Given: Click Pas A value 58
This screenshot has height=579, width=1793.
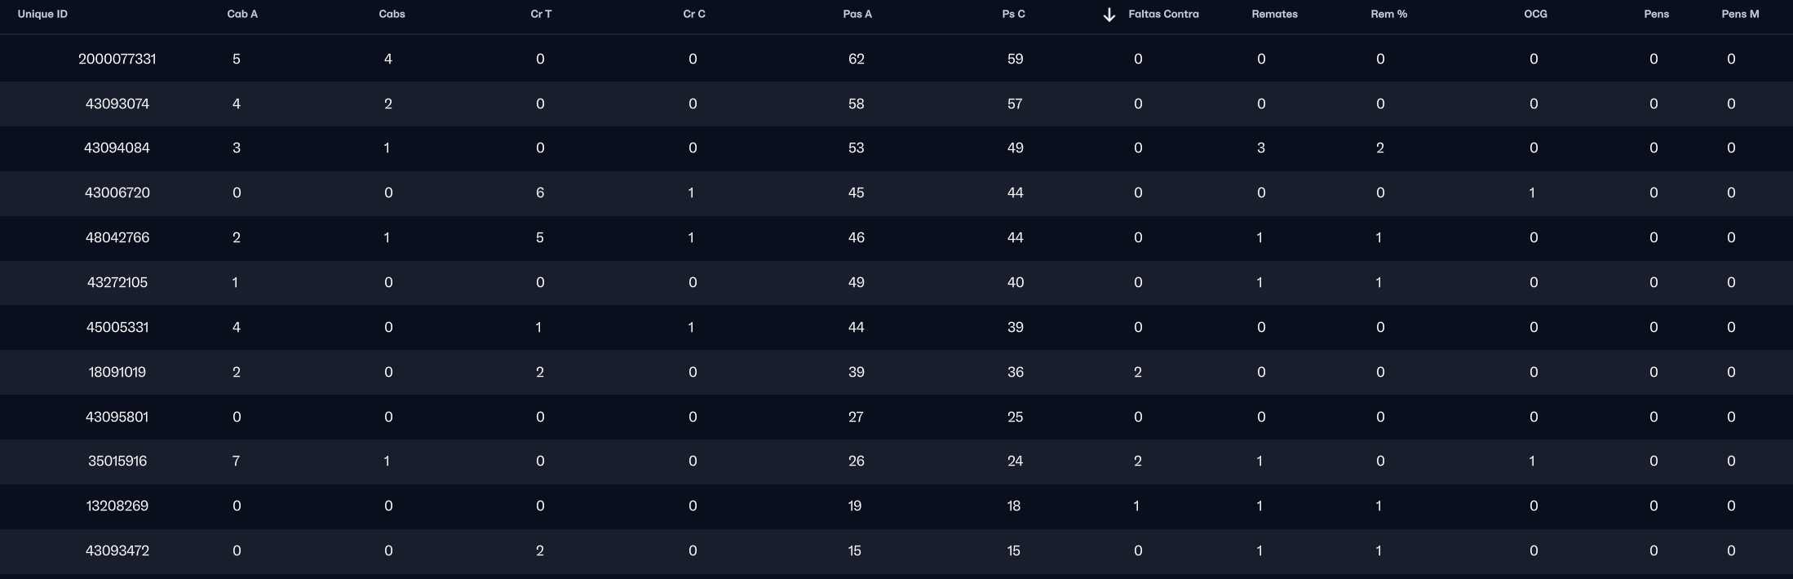Looking at the screenshot, I should pyautogui.click(x=856, y=104).
